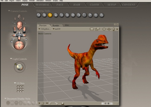Click the right upright hand camera move control
Screen dimensions: 151x107
(24, 30)
